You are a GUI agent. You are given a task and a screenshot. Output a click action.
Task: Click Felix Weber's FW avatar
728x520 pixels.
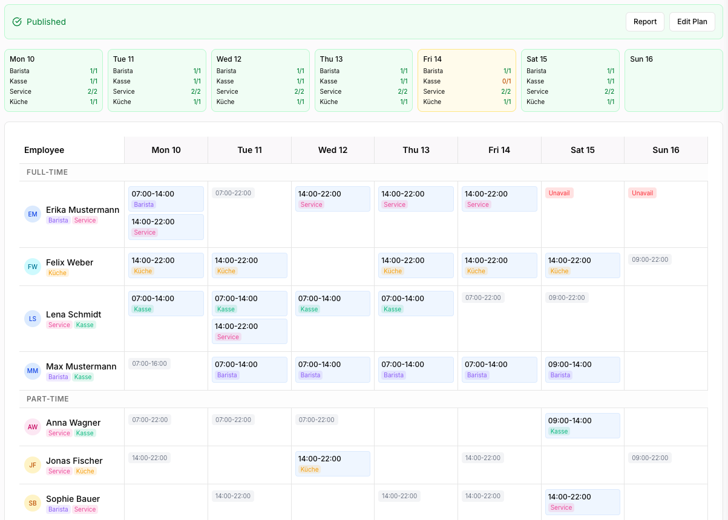click(x=33, y=267)
